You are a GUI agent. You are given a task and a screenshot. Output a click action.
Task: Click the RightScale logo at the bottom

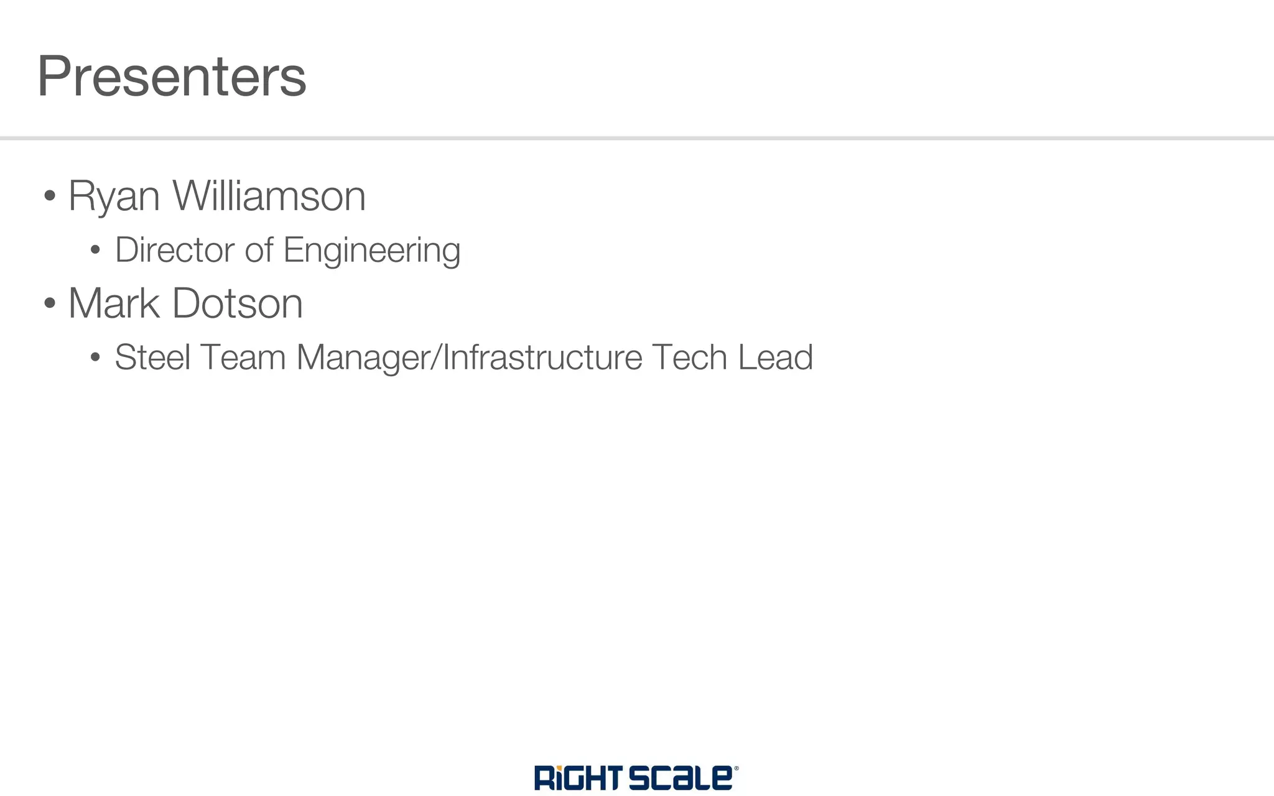[635, 778]
